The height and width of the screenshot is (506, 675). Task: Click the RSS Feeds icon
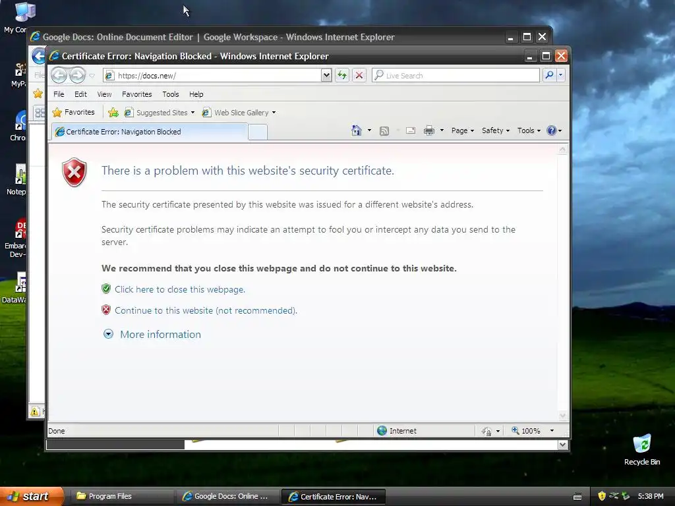(x=384, y=131)
